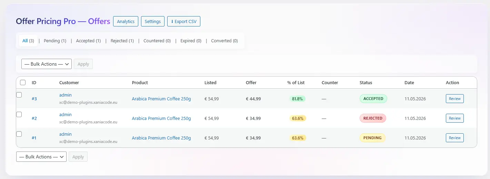Click the Date column header
Screen dimensions: 490x179
[x=409, y=82]
